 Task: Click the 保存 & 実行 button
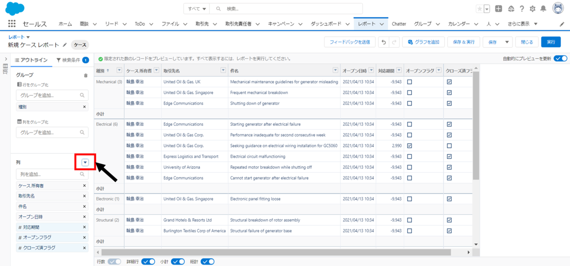pos(464,42)
